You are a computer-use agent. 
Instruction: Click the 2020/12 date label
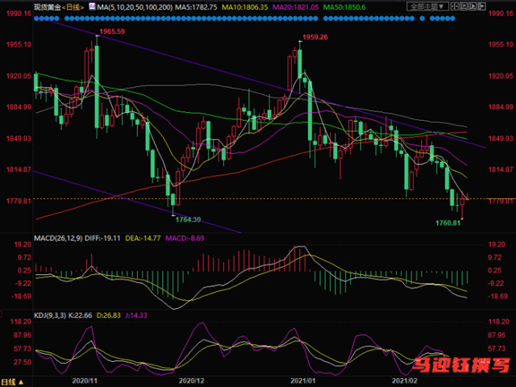point(192,381)
